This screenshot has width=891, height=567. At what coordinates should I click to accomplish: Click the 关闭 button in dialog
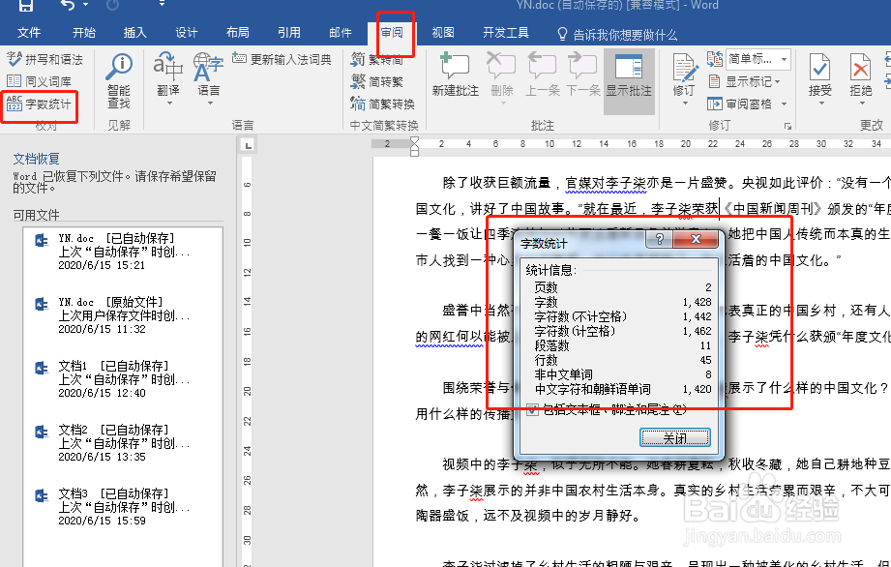click(x=674, y=438)
